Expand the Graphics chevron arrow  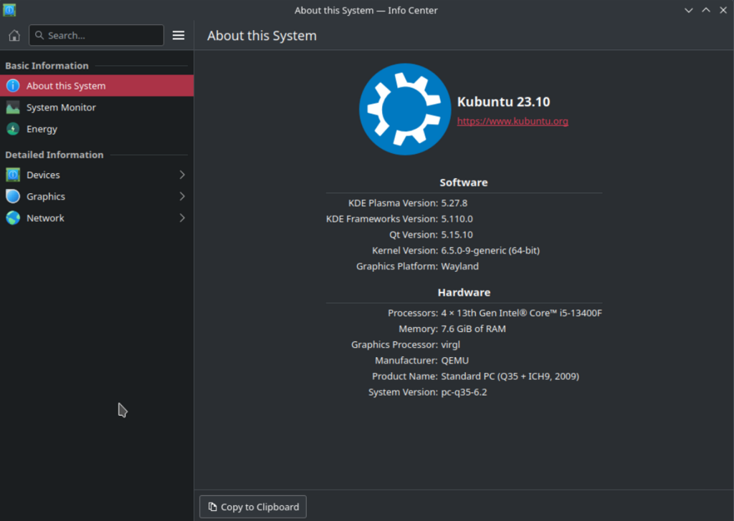coord(182,196)
